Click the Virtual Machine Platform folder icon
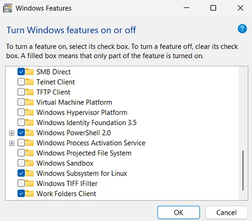Screen dimensions: 252x221 pos(30,102)
